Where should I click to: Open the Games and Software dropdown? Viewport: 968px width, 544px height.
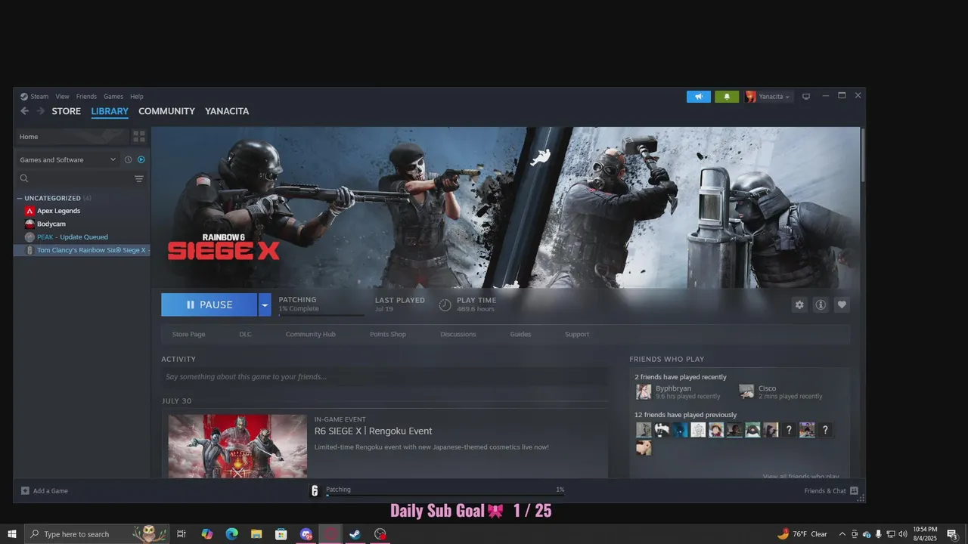click(x=67, y=159)
